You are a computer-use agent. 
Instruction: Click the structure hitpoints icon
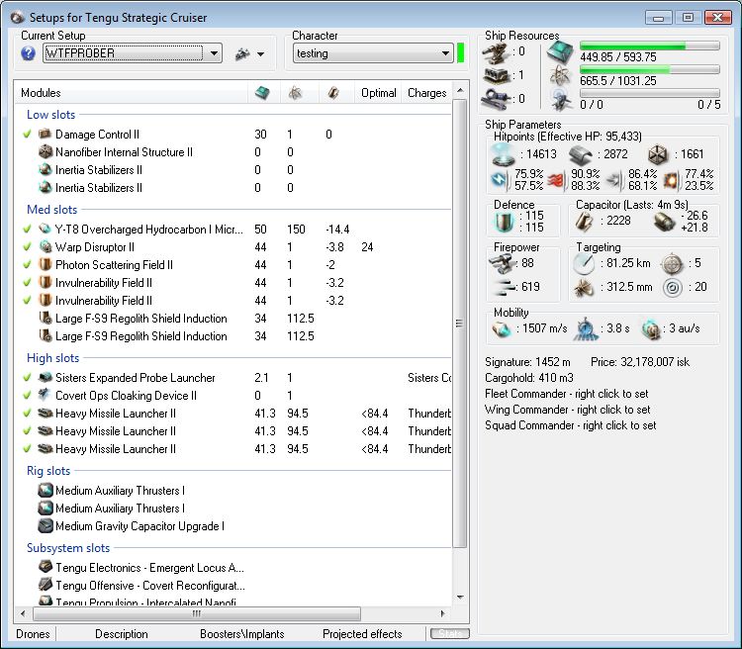click(657, 154)
